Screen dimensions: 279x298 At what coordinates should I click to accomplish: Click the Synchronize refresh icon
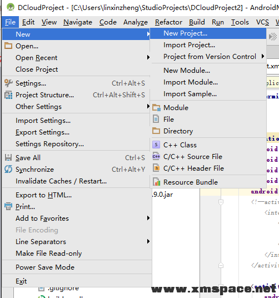(x=8, y=169)
